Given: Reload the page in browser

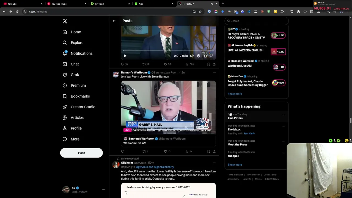Looking at the screenshot, I should (17, 12).
